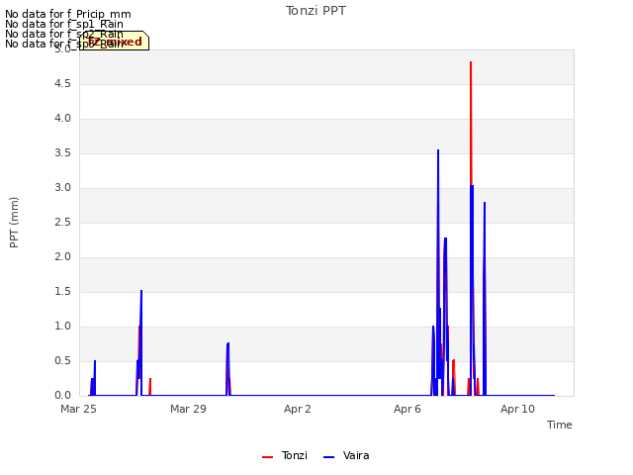Click the 0.5 y-axis tick label
The image size is (633, 475).
(x=62, y=360)
